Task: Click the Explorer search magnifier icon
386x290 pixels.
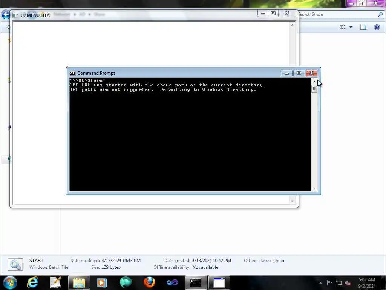Action: point(381,15)
